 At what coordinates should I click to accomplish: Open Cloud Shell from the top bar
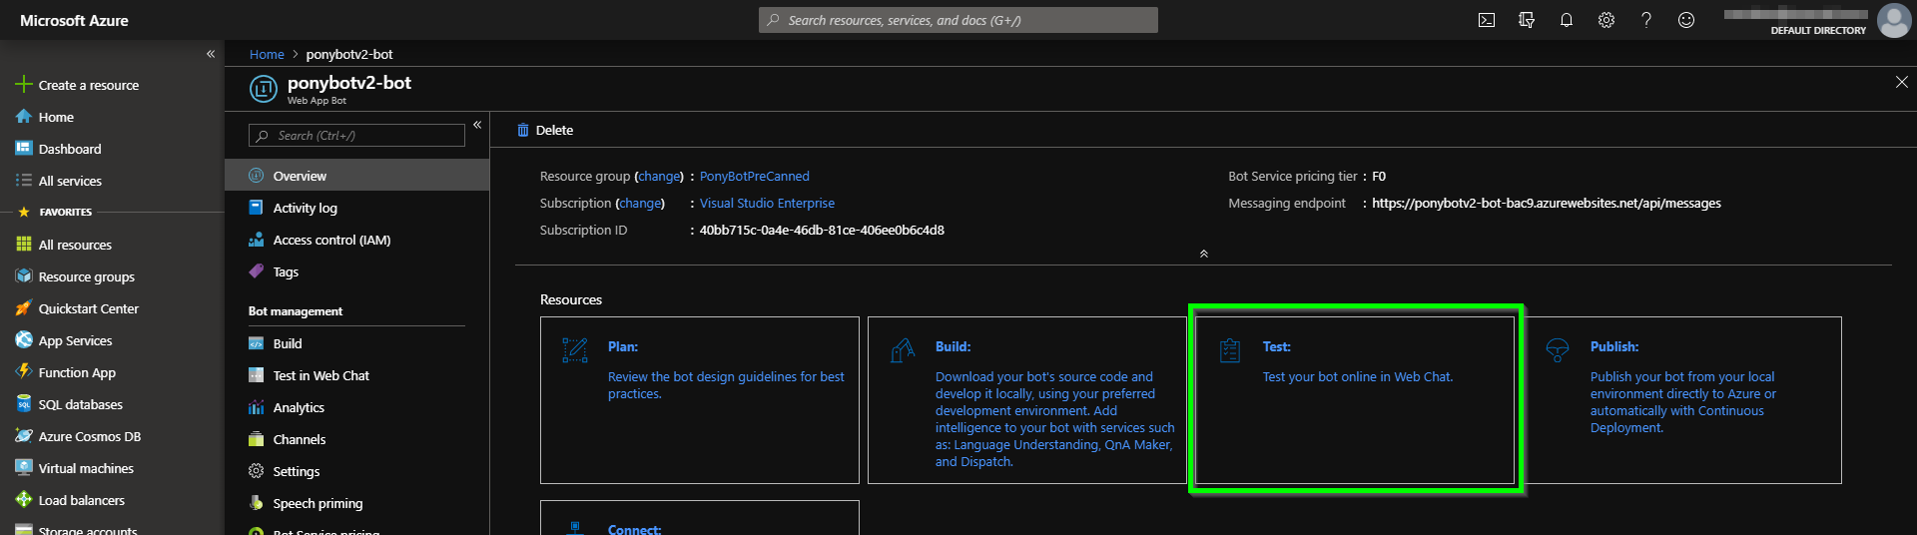(1487, 20)
